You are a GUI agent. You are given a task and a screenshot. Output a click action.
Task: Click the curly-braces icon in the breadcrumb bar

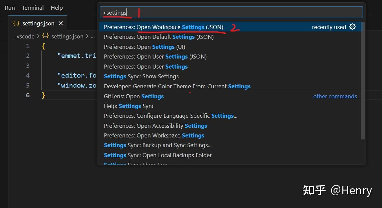point(45,36)
